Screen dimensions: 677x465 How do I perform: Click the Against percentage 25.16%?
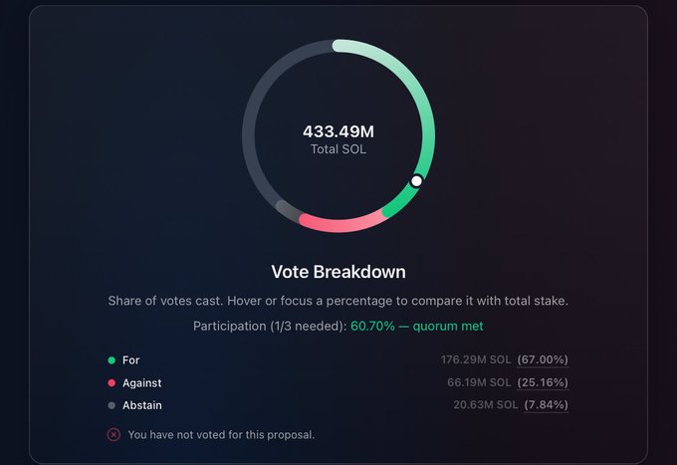point(543,382)
